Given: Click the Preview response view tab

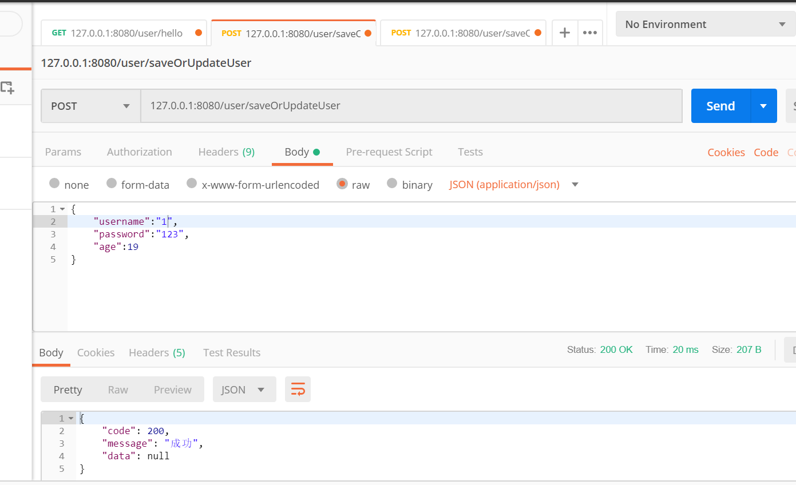Looking at the screenshot, I should click(172, 389).
